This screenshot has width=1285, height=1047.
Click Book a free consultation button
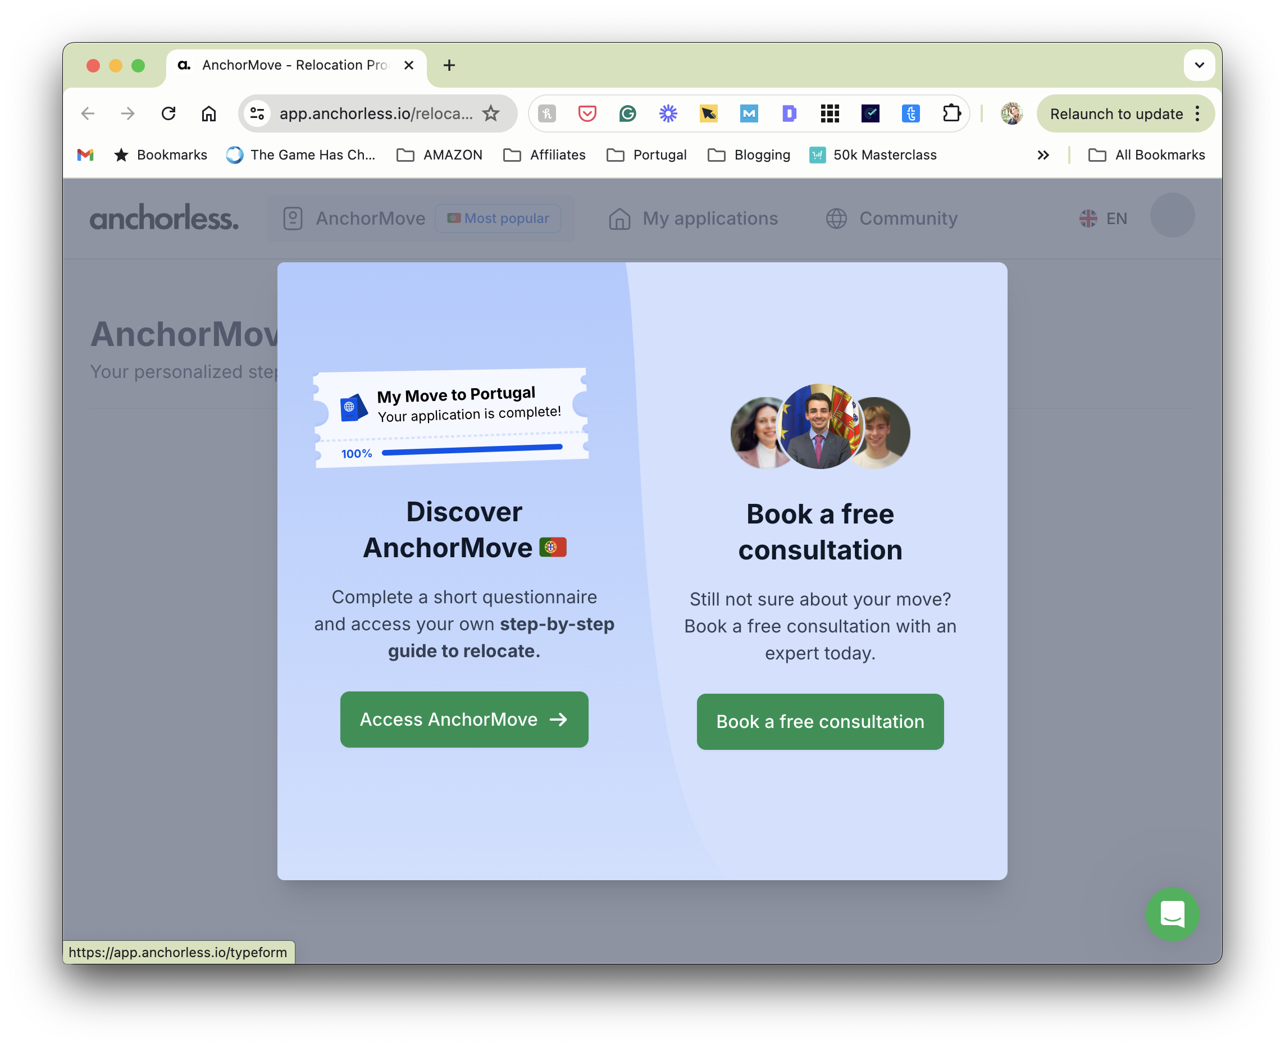coord(819,721)
